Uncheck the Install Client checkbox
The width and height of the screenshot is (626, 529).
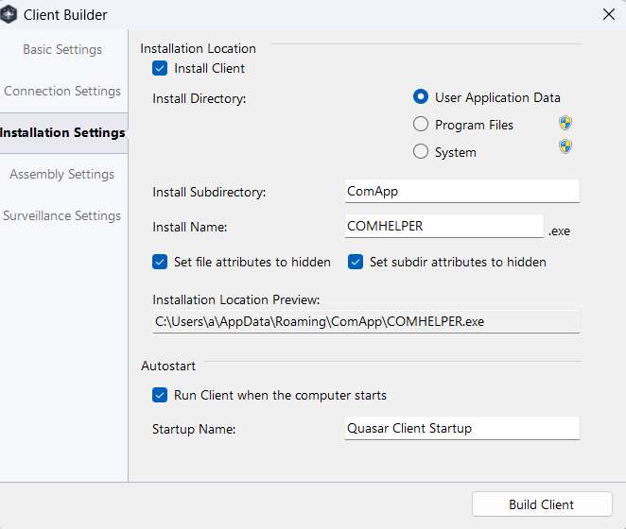[x=160, y=68]
